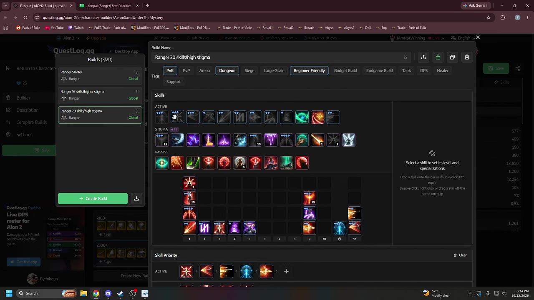534x300 pixels.
Task: Duplicate the build with the copy icon
Action: coord(452,57)
